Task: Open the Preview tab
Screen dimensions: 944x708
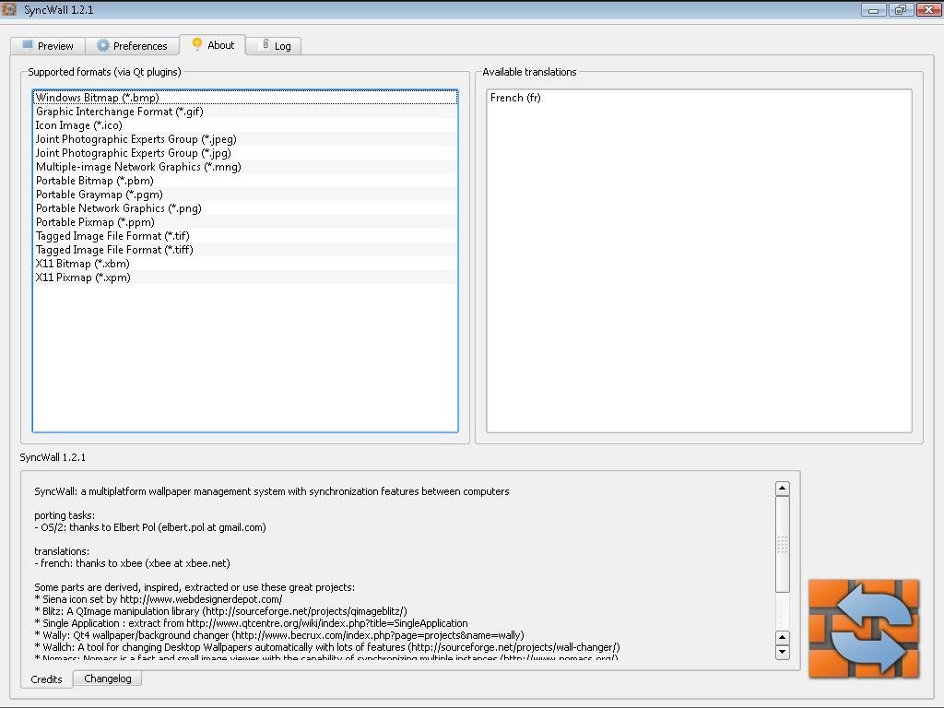Action: [x=48, y=46]
